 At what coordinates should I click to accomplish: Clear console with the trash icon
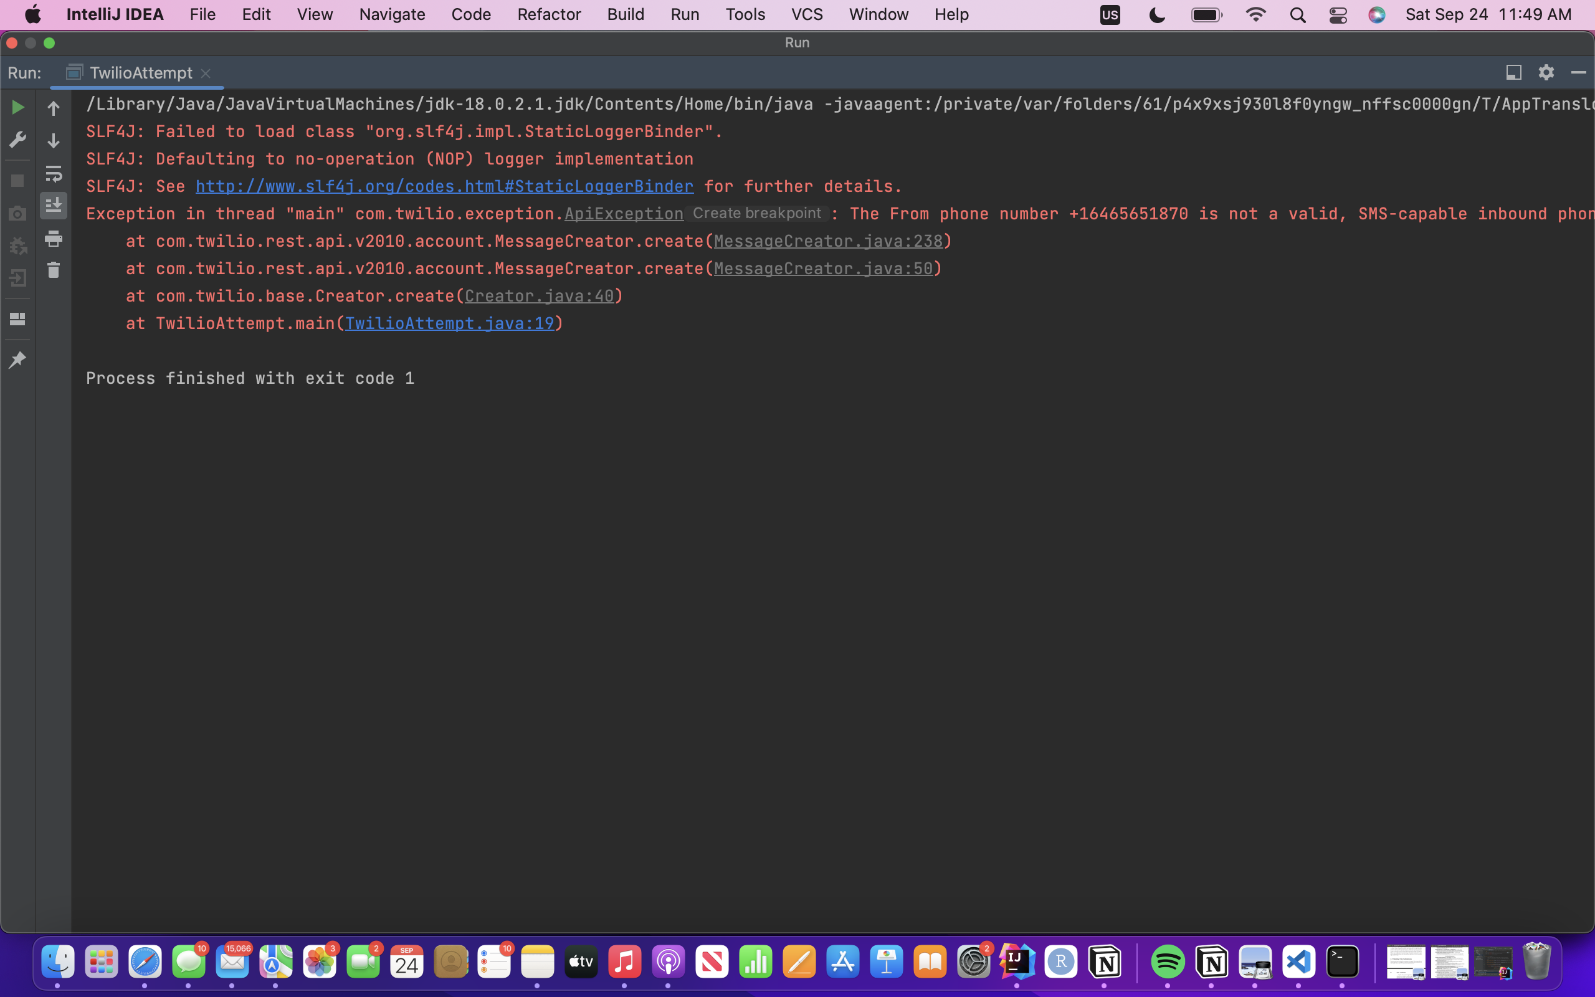[x=54, y=270]
